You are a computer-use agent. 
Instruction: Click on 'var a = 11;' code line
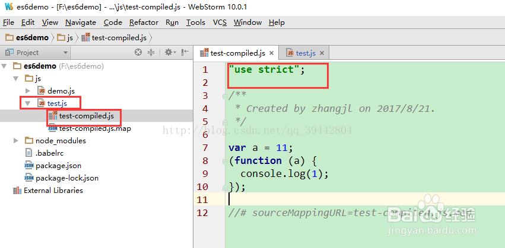(261, 148)
